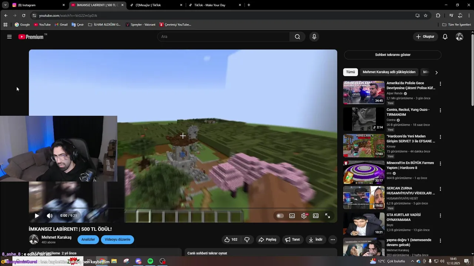Viewport: 474px width, 266px height.
Task: Open options for GTA KURTLAR VADİSİ video
Action: (x=440, y=215)
